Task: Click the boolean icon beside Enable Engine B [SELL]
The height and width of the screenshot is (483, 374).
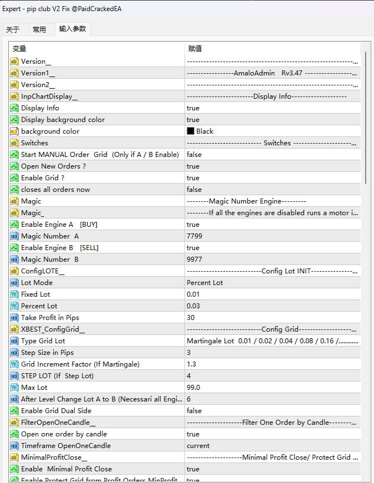Action: [14, 248]
